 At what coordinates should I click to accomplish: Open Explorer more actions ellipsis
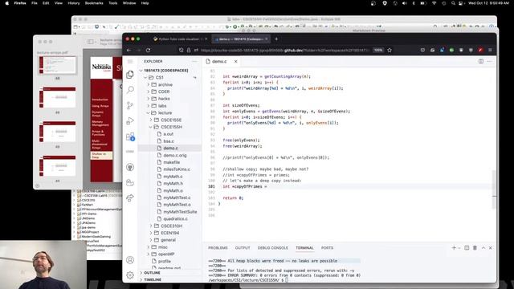(194, 61)
